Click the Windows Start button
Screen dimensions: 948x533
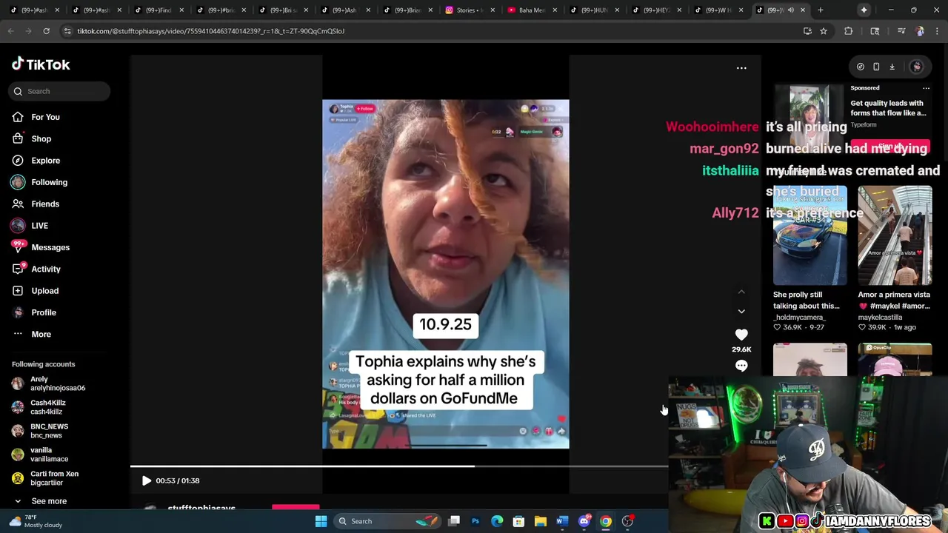(321, 521)
